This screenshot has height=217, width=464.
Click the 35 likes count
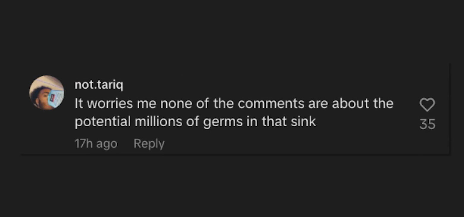coord(427,124)
